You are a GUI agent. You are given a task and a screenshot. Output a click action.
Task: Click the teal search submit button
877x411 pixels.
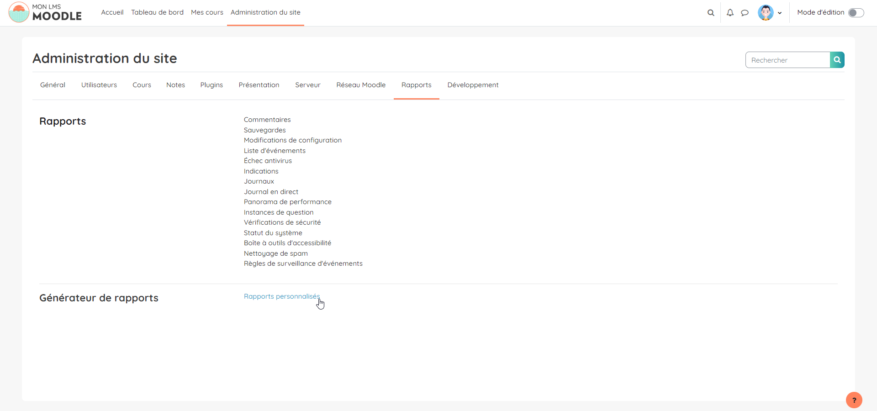pyautogui.click(x=837, y=60)
